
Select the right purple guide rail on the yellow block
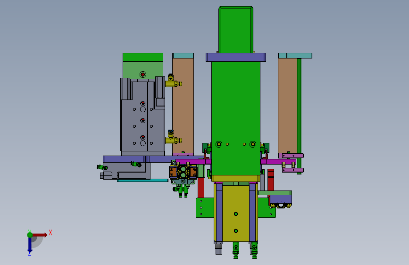[252, 213]
